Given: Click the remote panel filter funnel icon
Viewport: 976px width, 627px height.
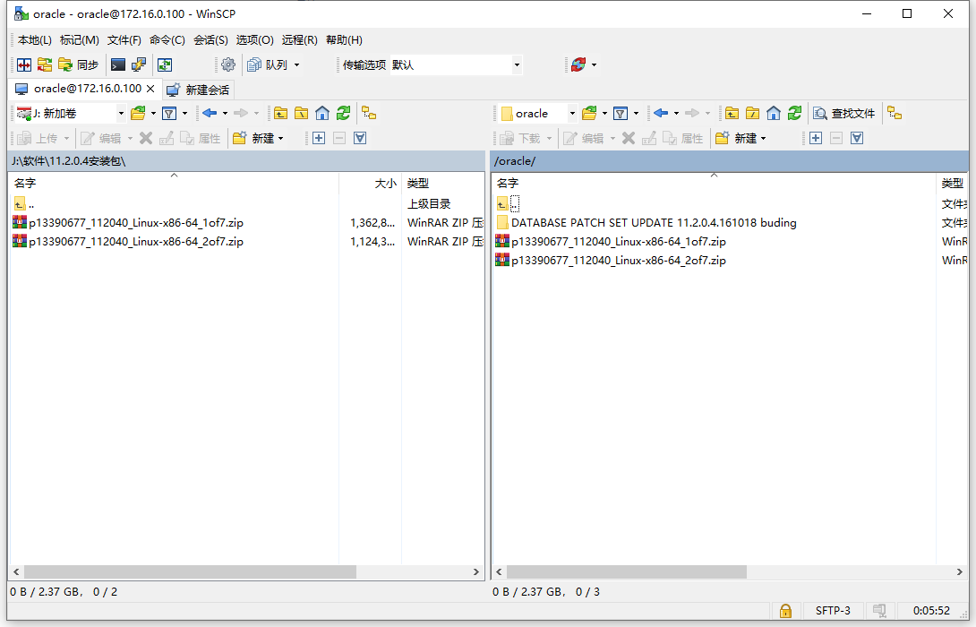Looking at the screenshot, I should pos(620,114).
